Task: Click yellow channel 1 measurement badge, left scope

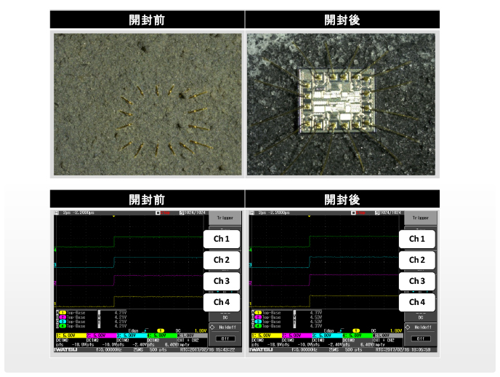Action: pyautogui.click(x=62, y=313)
